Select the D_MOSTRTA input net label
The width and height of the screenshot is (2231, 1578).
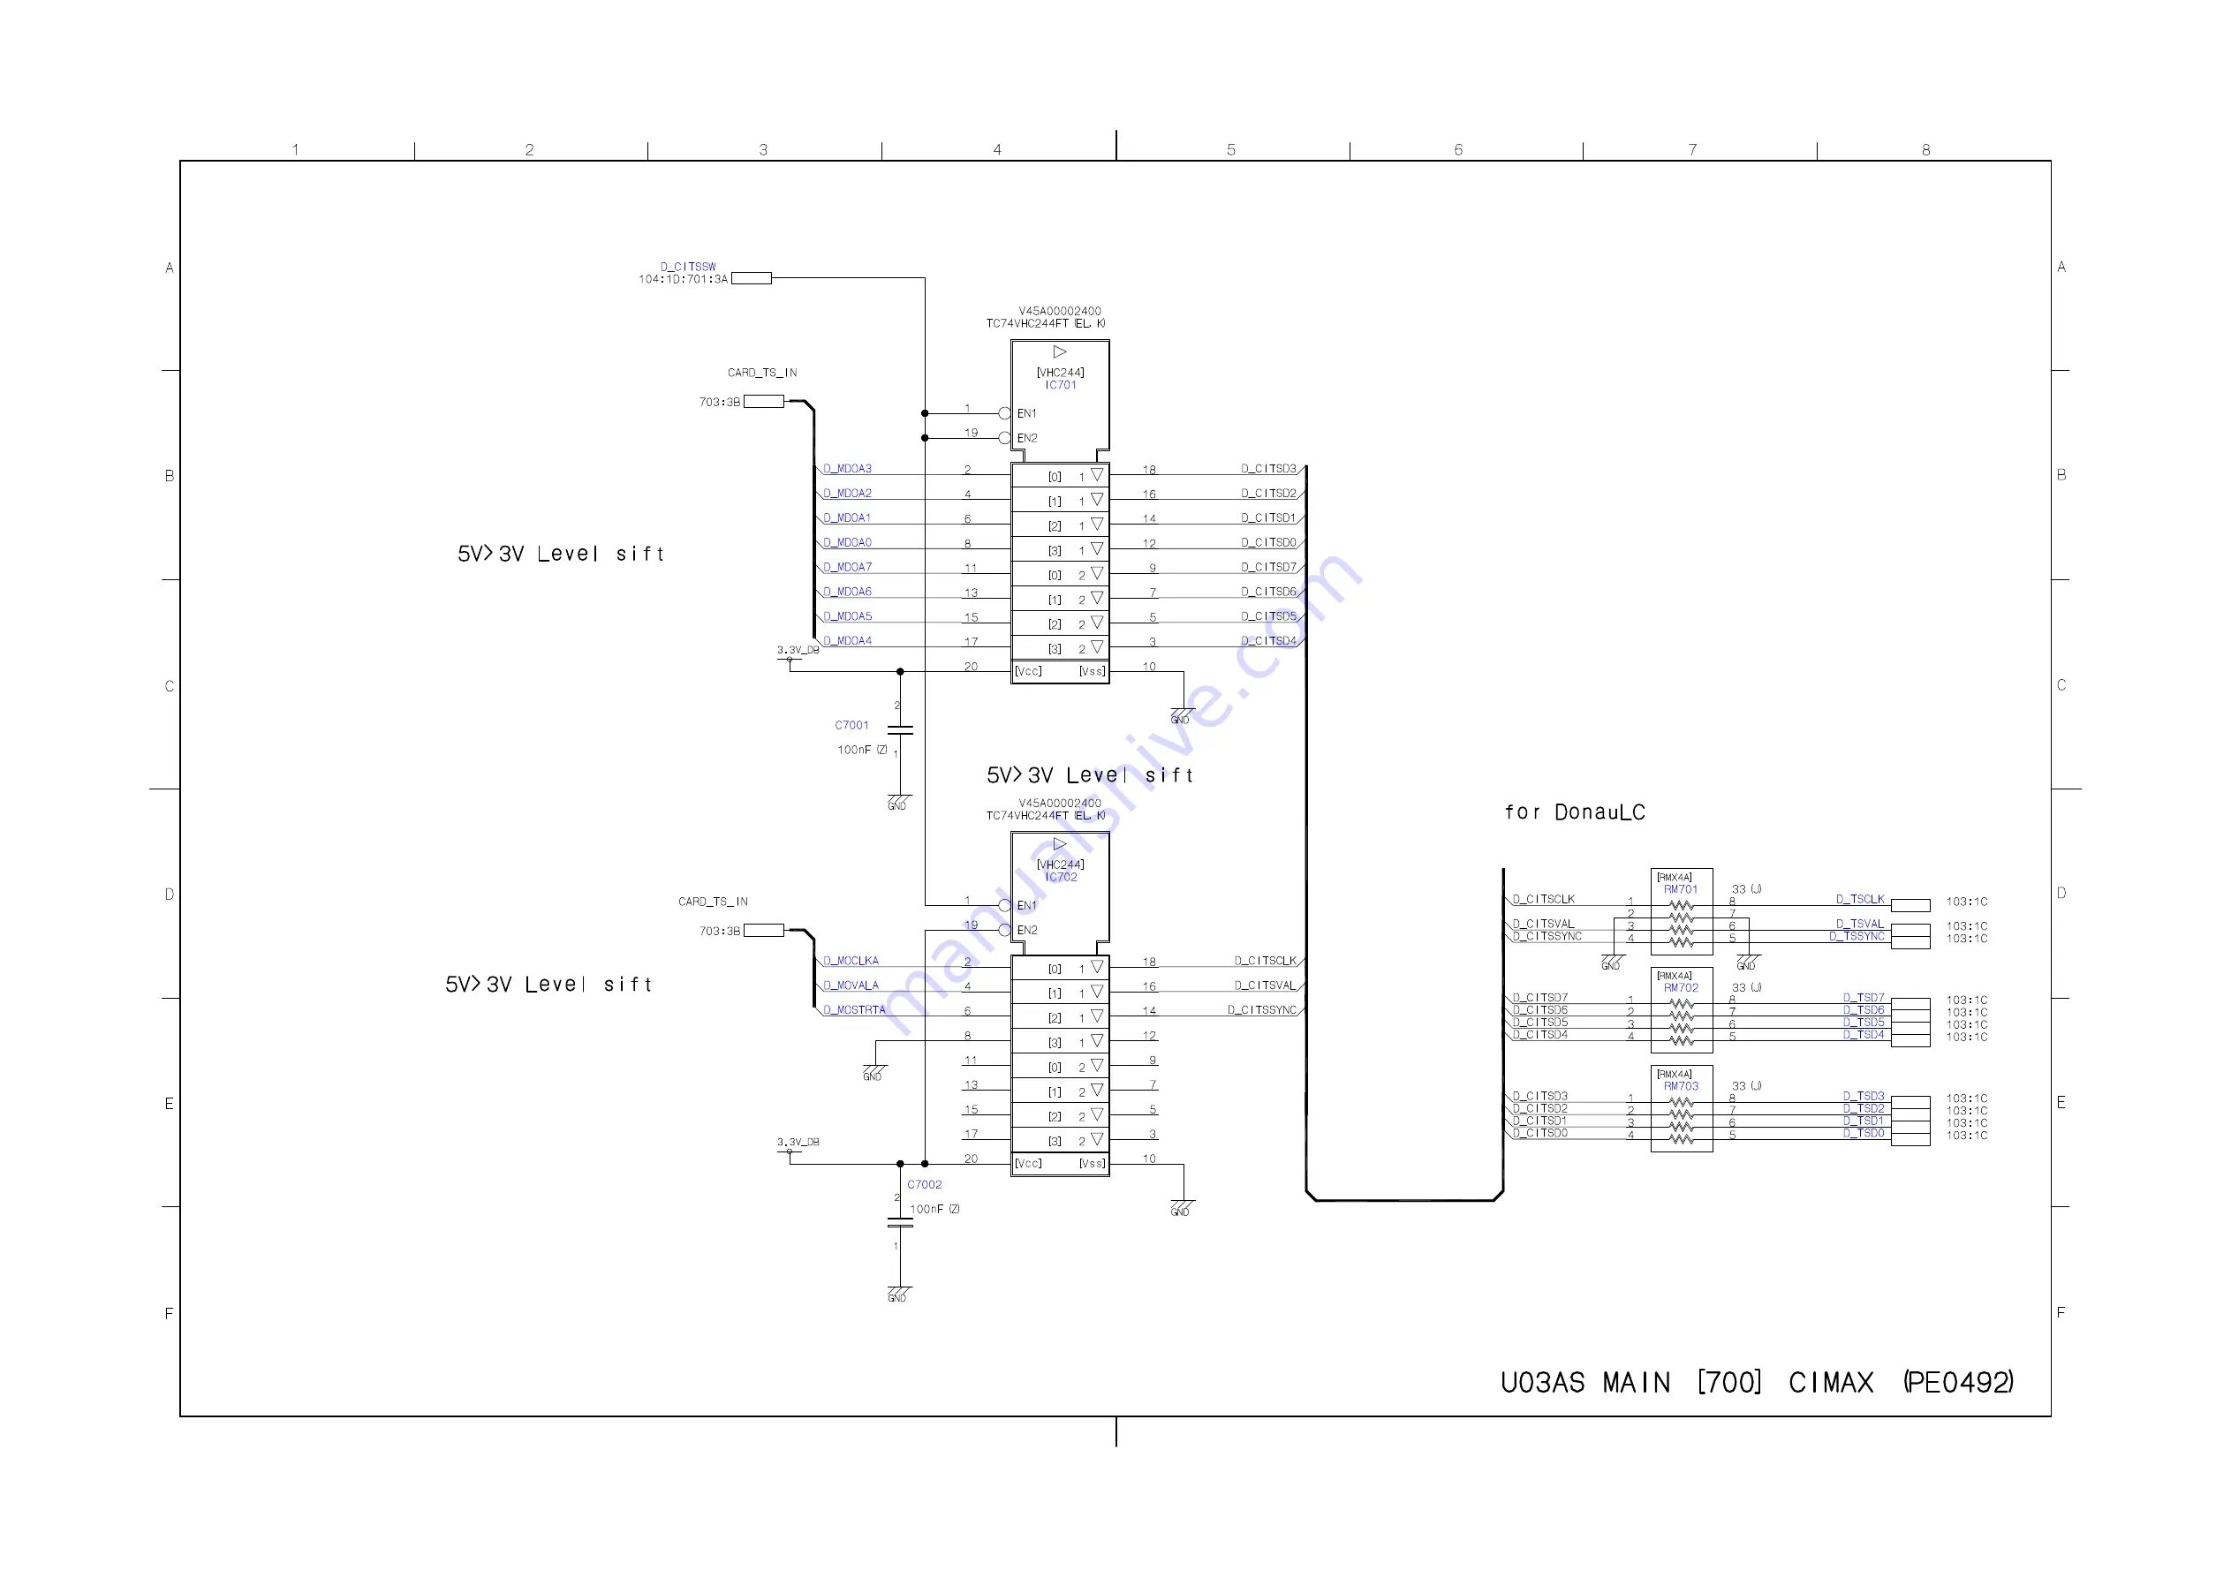(854, 1009)
